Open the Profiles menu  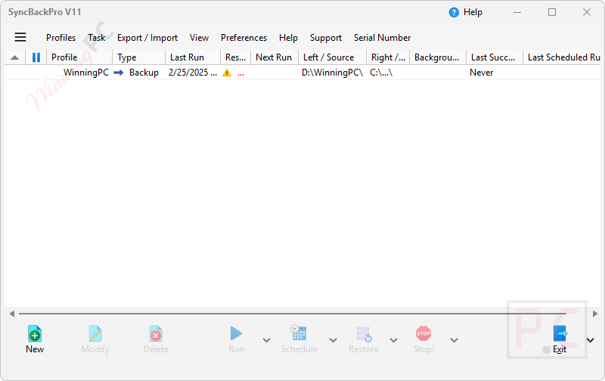coord(61,37)
